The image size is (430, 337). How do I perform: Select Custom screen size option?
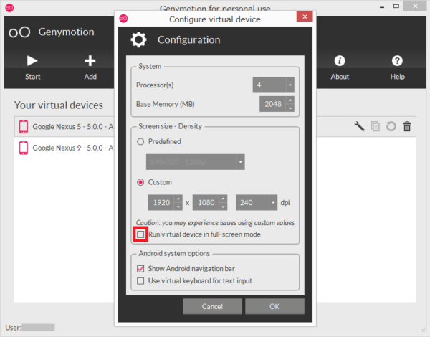[x=140, y=182]
